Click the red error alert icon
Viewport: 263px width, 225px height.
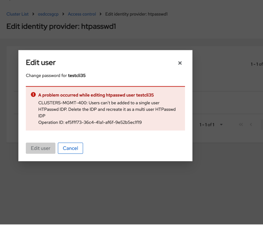pyautogui.click(x=33, y=95)
